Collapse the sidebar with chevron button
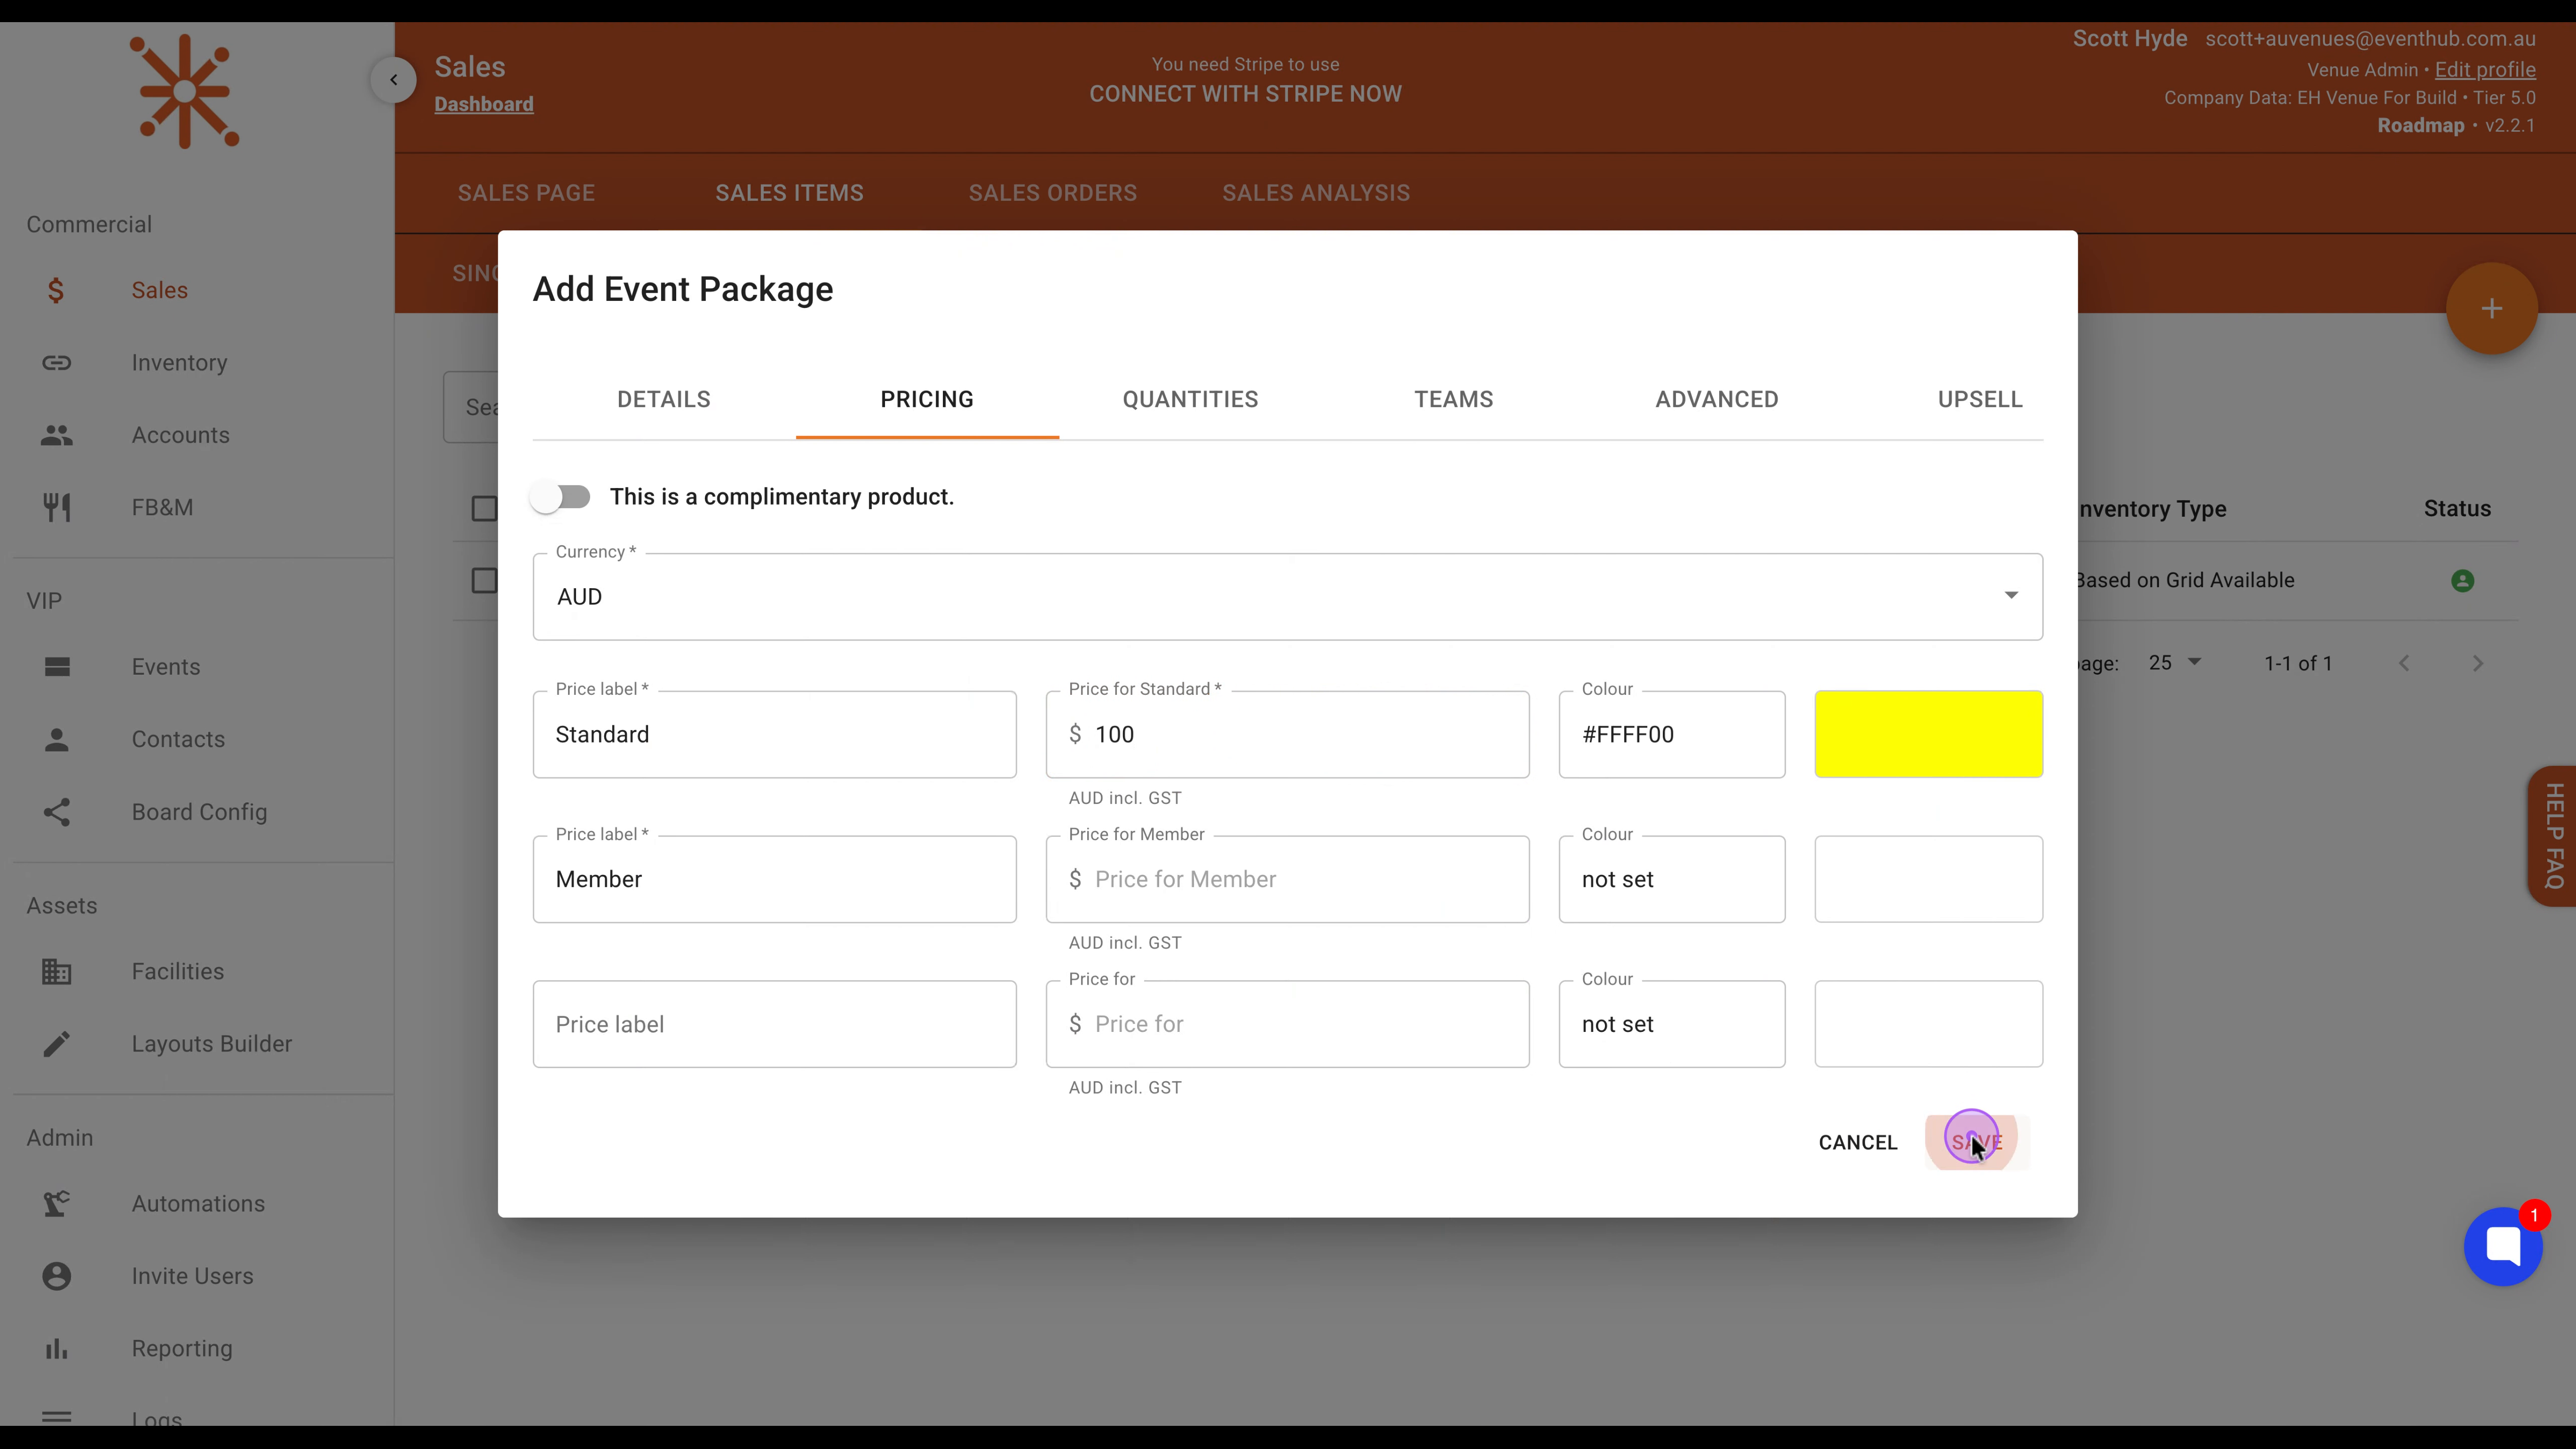 pos(393,80)
